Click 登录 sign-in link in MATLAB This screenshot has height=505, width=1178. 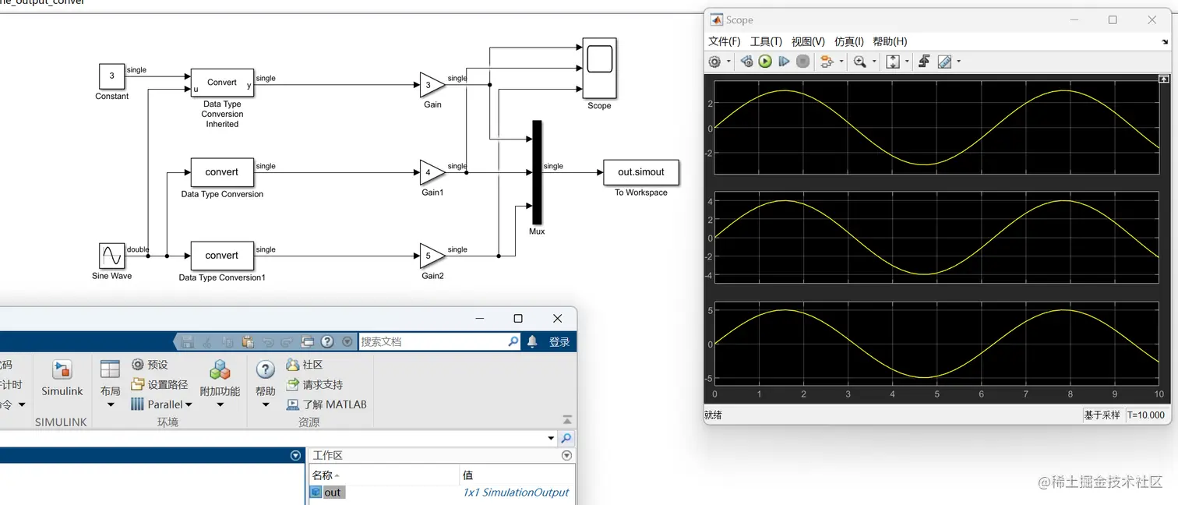[x=559, y=341]
